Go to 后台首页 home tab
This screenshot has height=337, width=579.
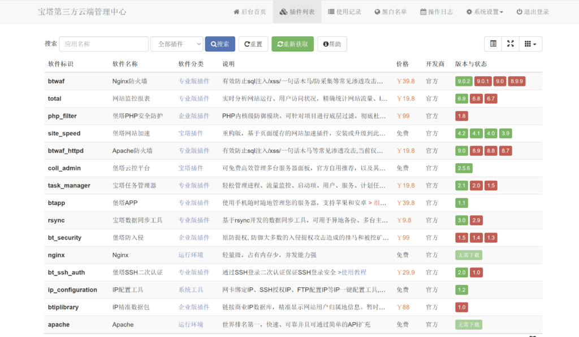point(249,12)
